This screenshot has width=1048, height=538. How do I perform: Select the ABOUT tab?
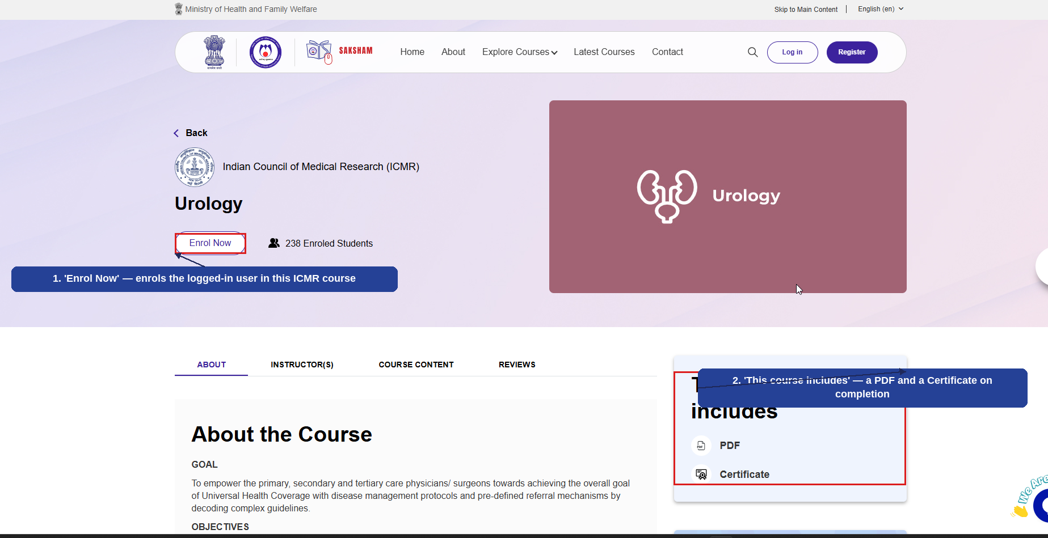pyautogui.click(x=211, y=365)
